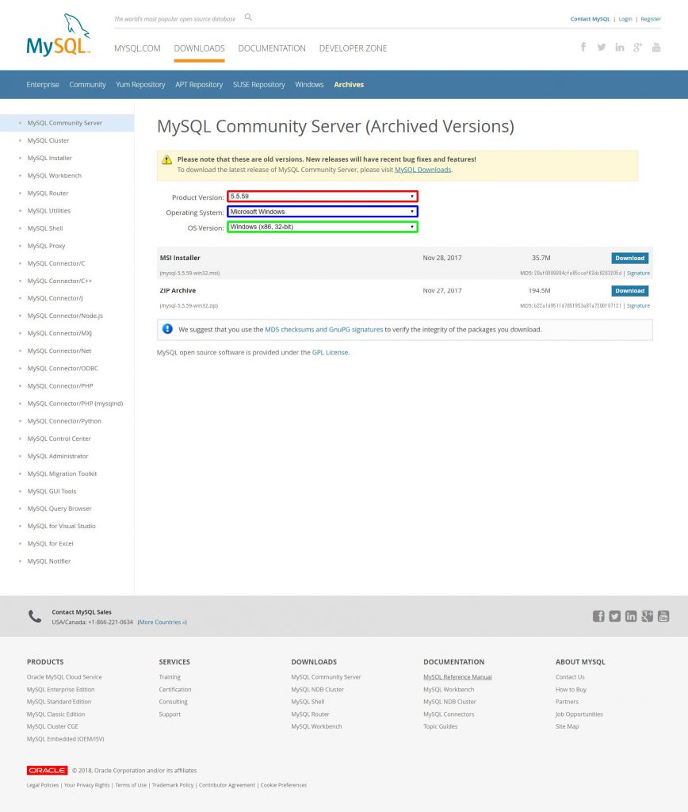Select MySQL Proxy in the sidebar
The height and width of the screenshot is (812, 688).
46,246
